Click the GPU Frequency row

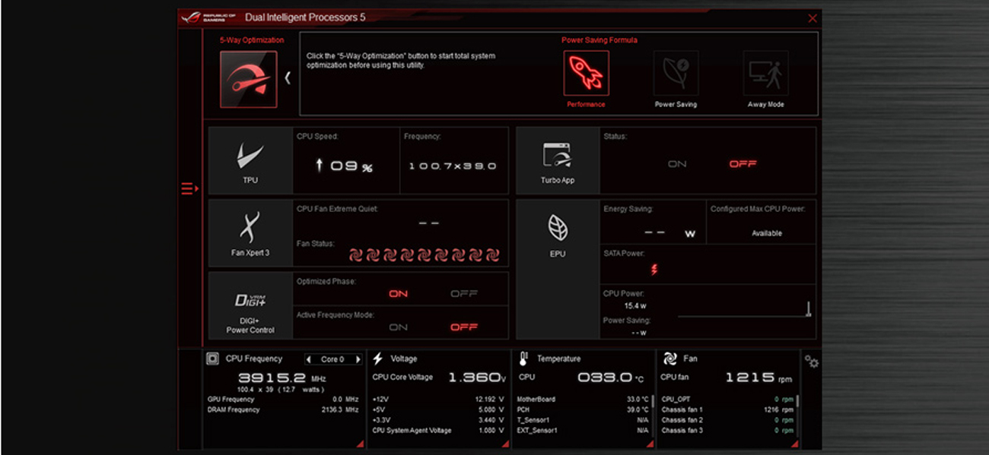282,399
